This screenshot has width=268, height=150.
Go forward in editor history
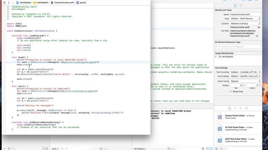click(x=13, y=2)
